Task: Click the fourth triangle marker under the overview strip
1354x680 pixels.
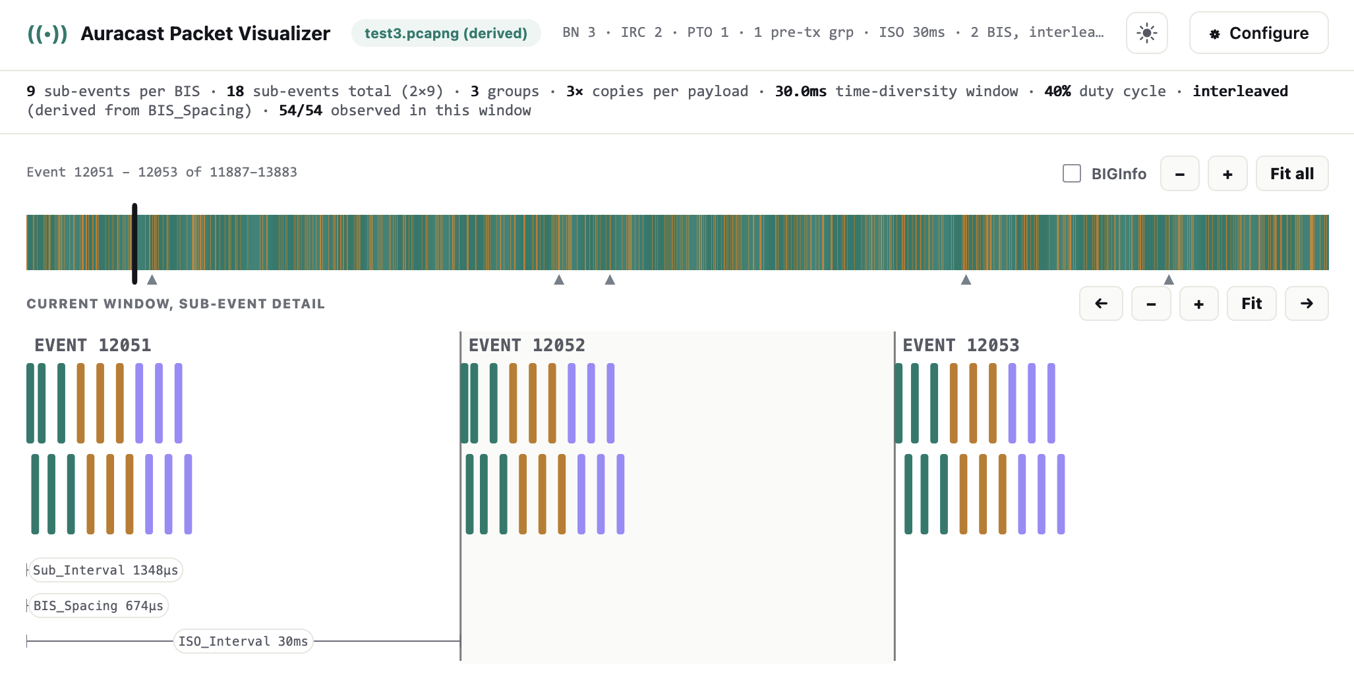Action: point(966,279)
